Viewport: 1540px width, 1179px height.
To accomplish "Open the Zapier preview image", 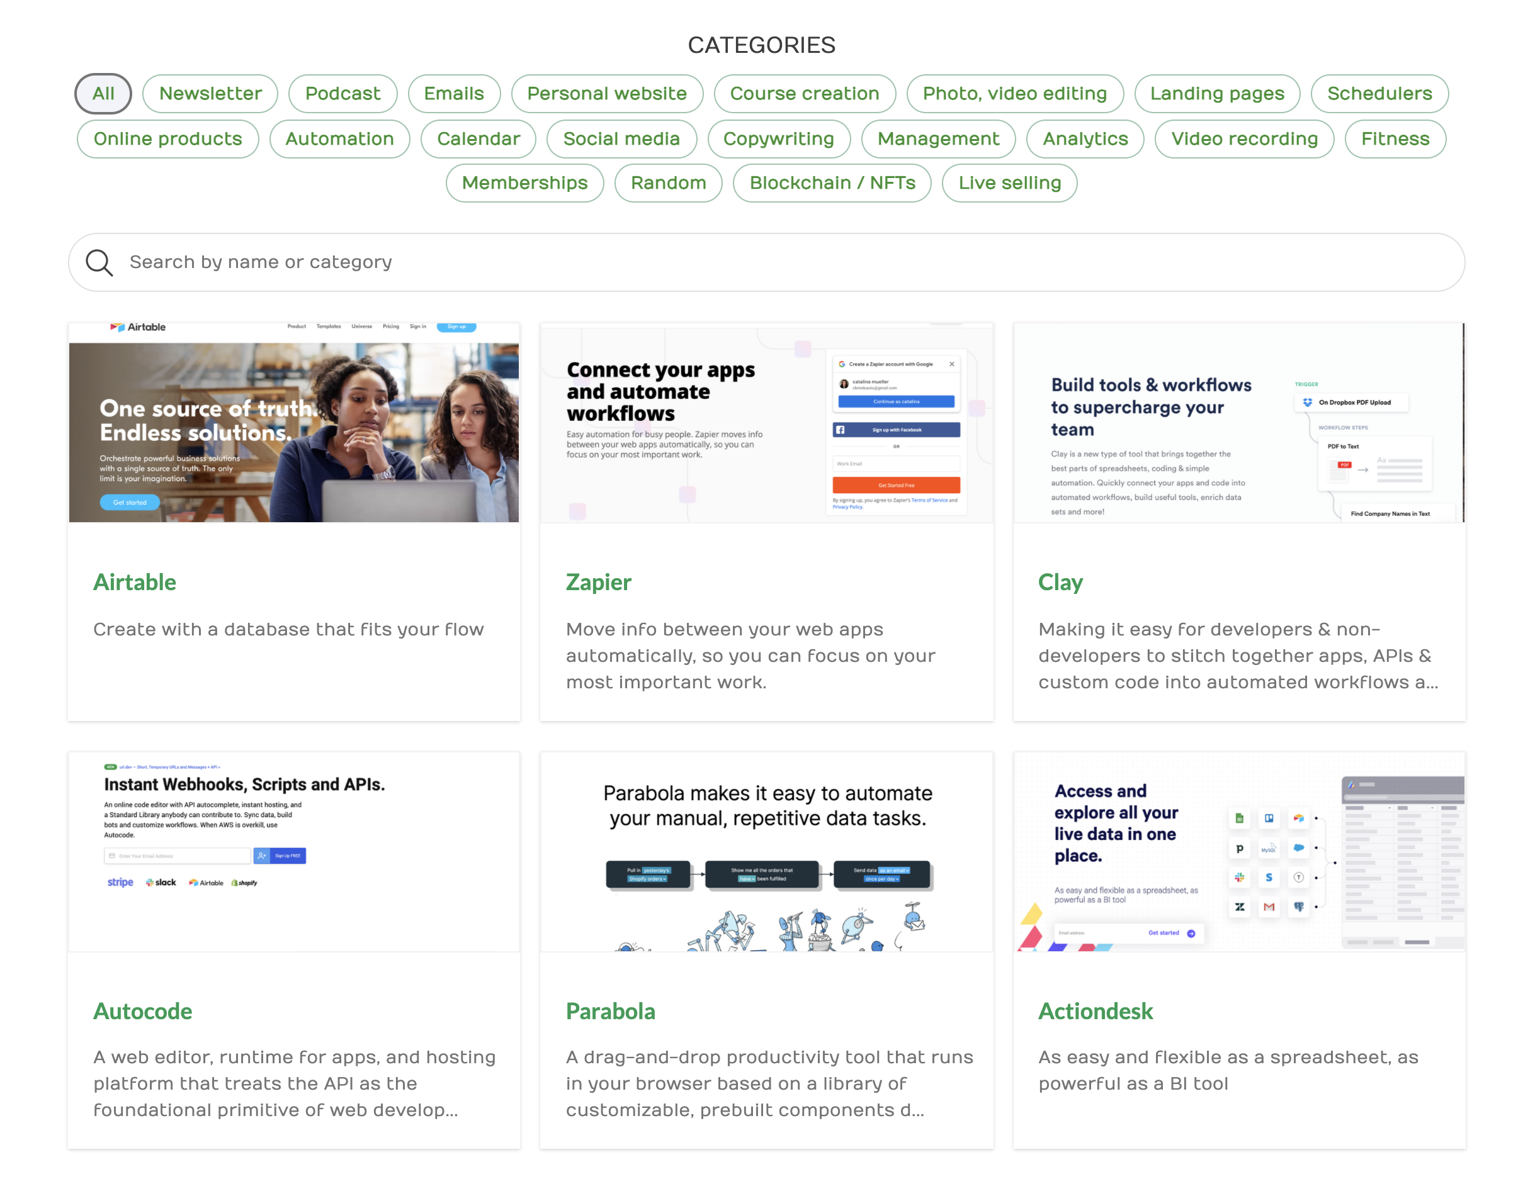I will pos(766,423).
